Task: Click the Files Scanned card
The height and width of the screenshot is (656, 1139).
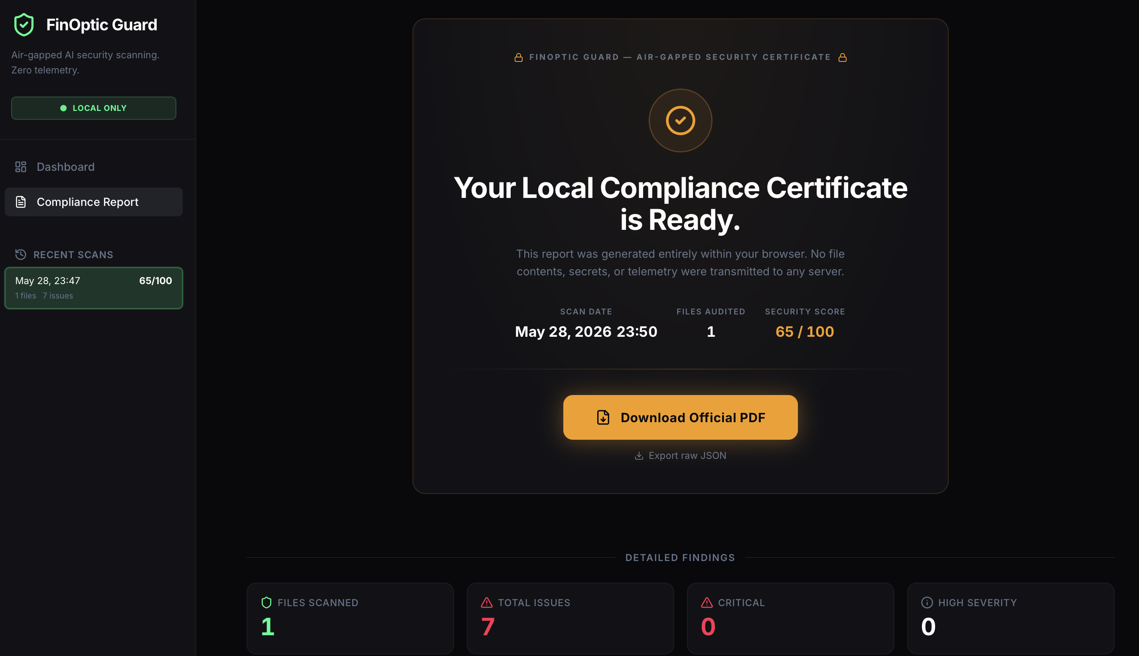Action: 350,618
